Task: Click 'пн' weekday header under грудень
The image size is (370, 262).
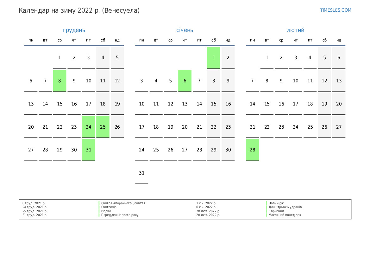Action: click(31, 41)
